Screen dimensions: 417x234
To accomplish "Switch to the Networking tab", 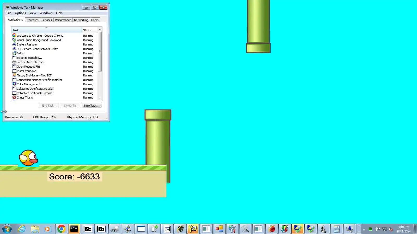I will tap(81, 20).
